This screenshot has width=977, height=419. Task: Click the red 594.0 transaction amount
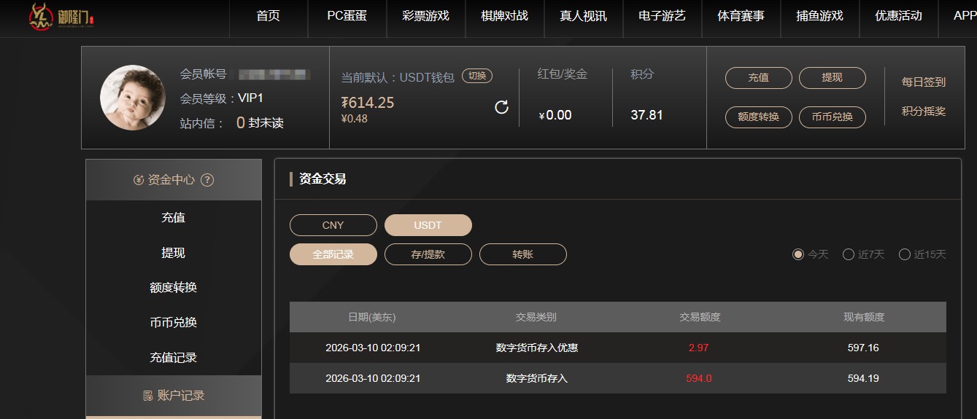[x=699, y=378]
